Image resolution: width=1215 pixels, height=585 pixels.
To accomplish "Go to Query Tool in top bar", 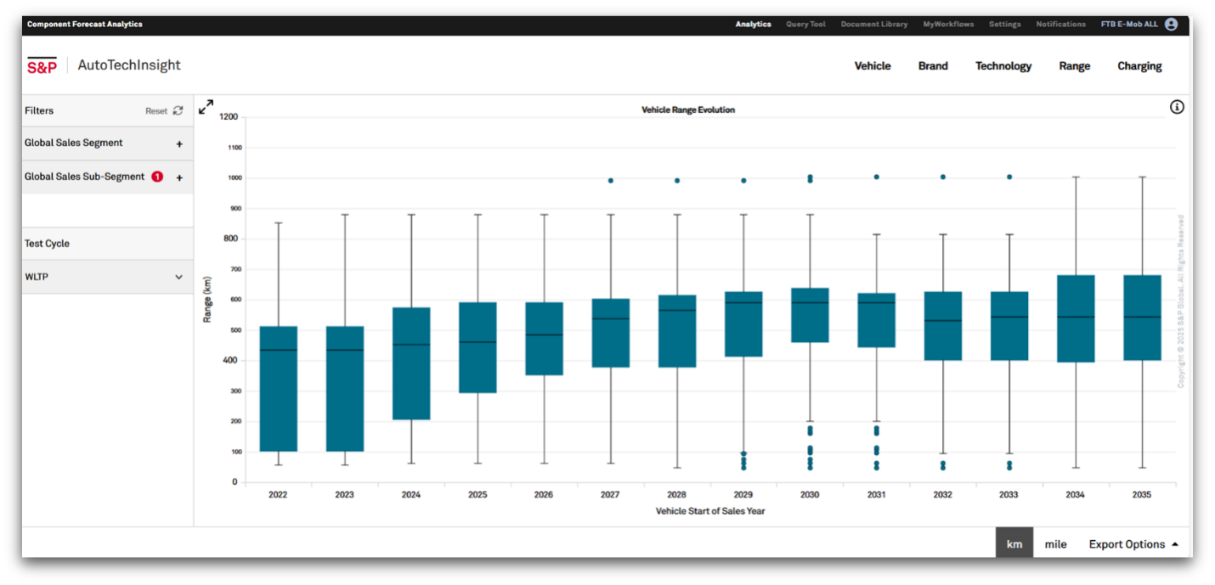I will (x=805, y=25).
